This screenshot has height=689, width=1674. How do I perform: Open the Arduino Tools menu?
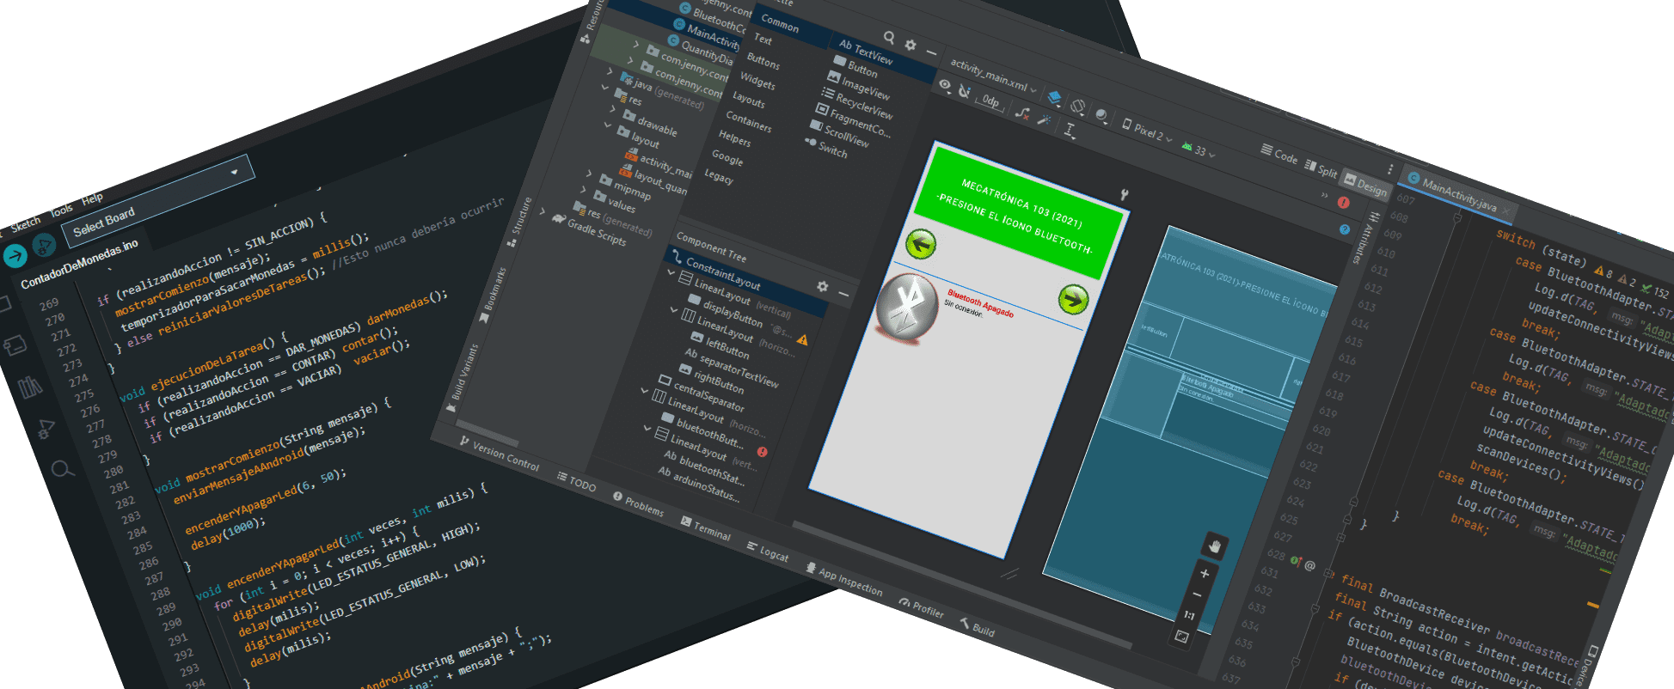(62, 210)
